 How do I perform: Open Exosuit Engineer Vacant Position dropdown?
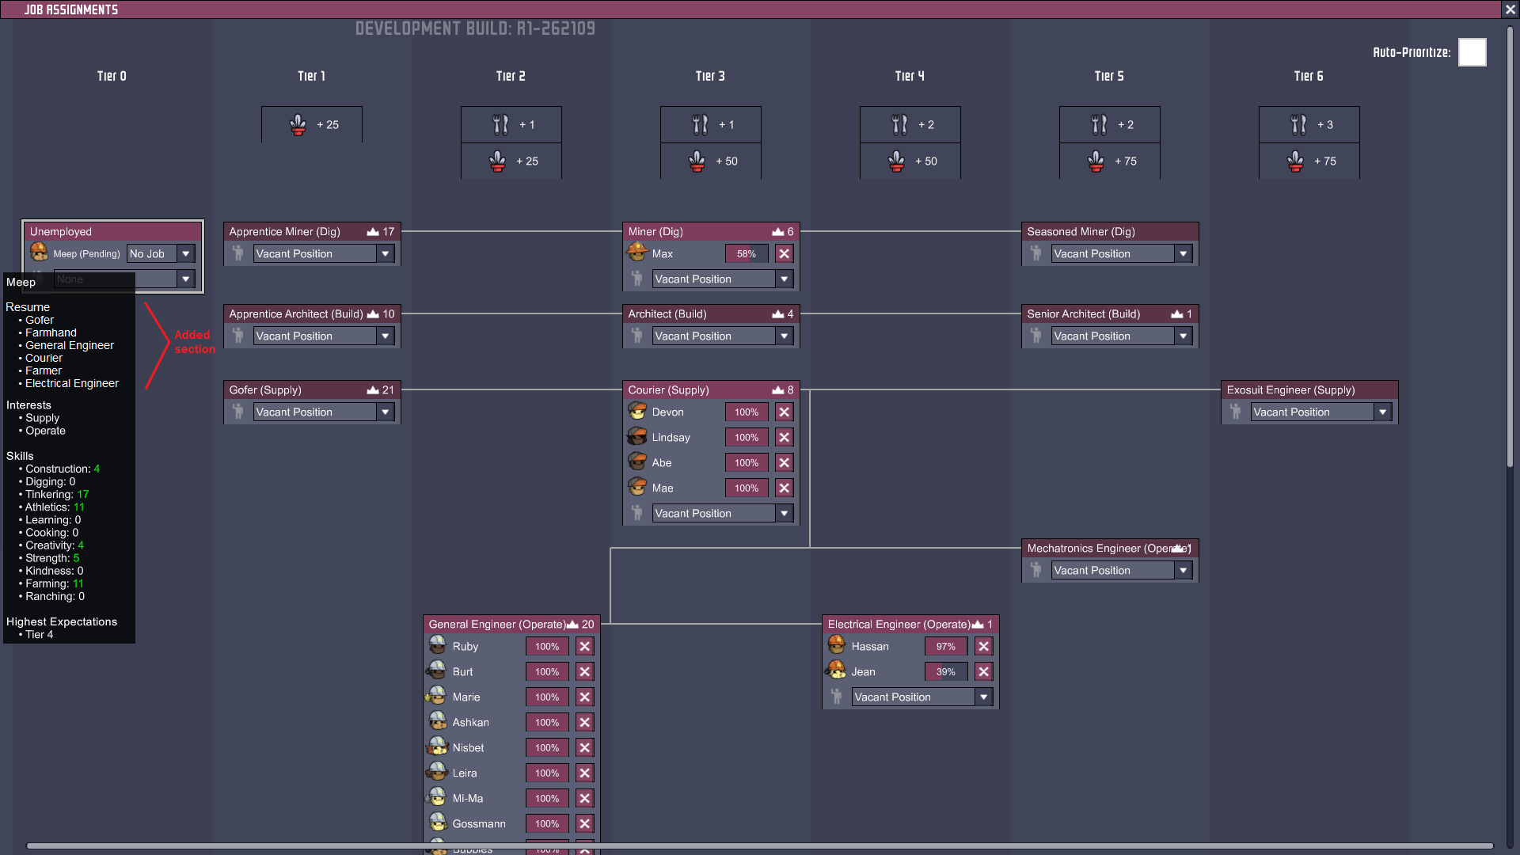point(1382,412)
